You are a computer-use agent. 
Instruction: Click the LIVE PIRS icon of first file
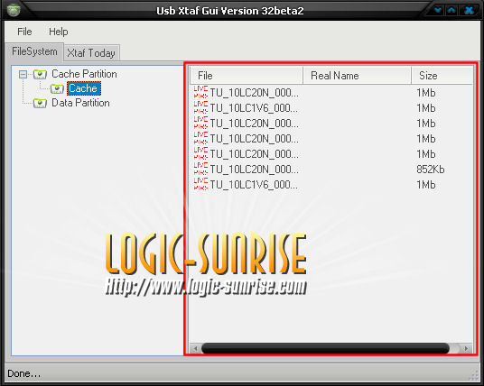pyautogui.click(x=200, y=93)
